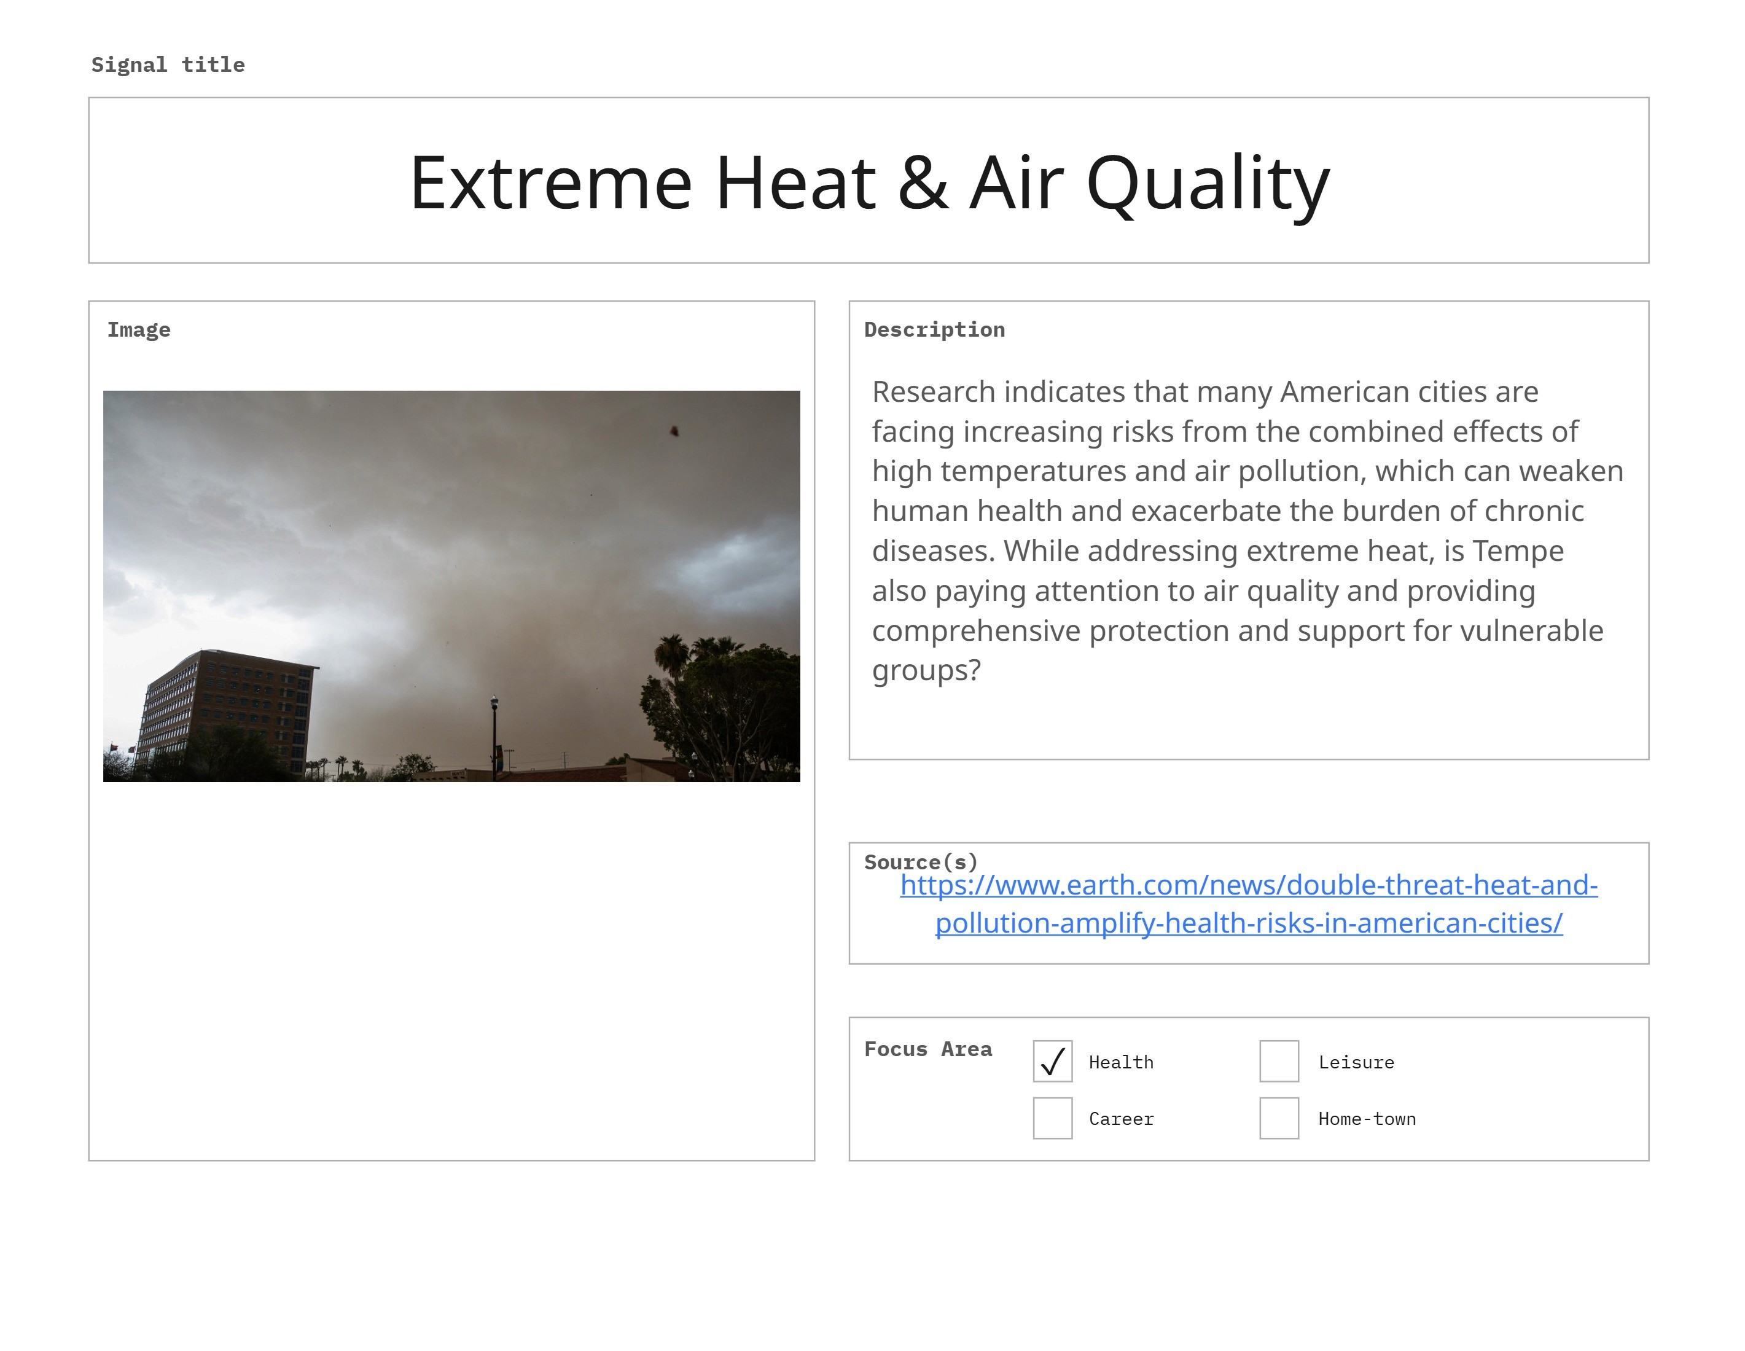Enable the Home-town checkbox
The height and width of the screenshot is (1351, 1745).
[1278, 1118]
